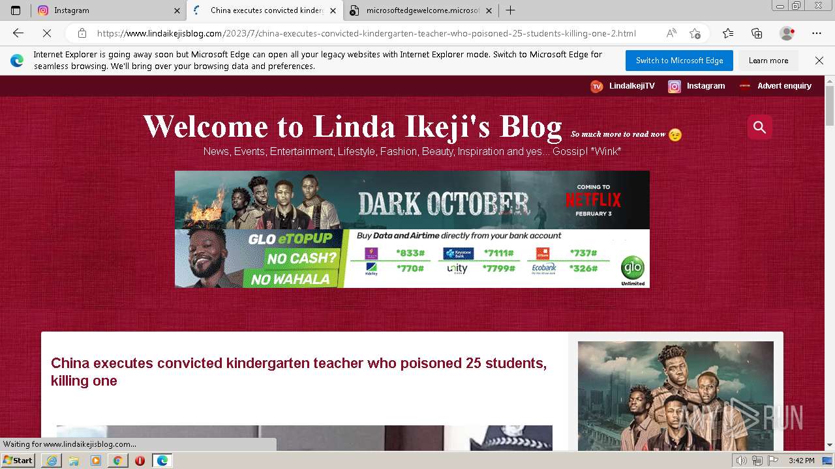This screenshot has height=469, width=835.
Task: Close the microsoftedgewelcome tab
Action: [489, 10]
